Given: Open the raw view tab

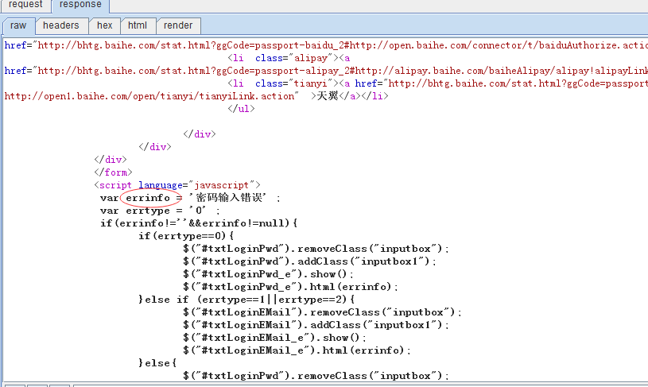Looking at the screenshot, I should (18, 25).
